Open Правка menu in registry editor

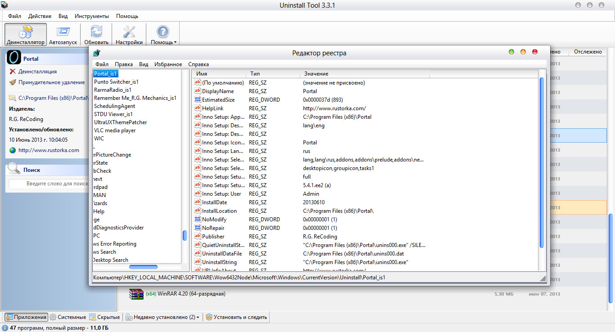tap(123, 64)
